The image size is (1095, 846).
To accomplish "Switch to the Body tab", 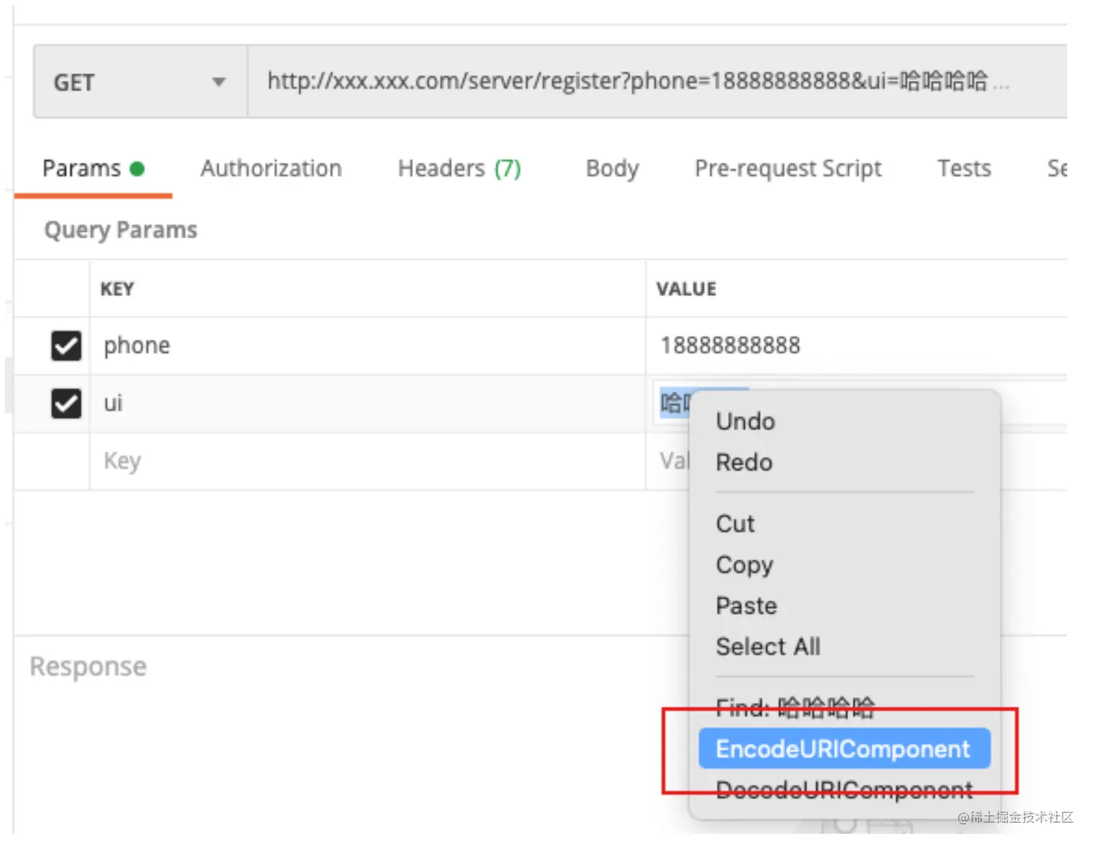I will pos(612,169).
